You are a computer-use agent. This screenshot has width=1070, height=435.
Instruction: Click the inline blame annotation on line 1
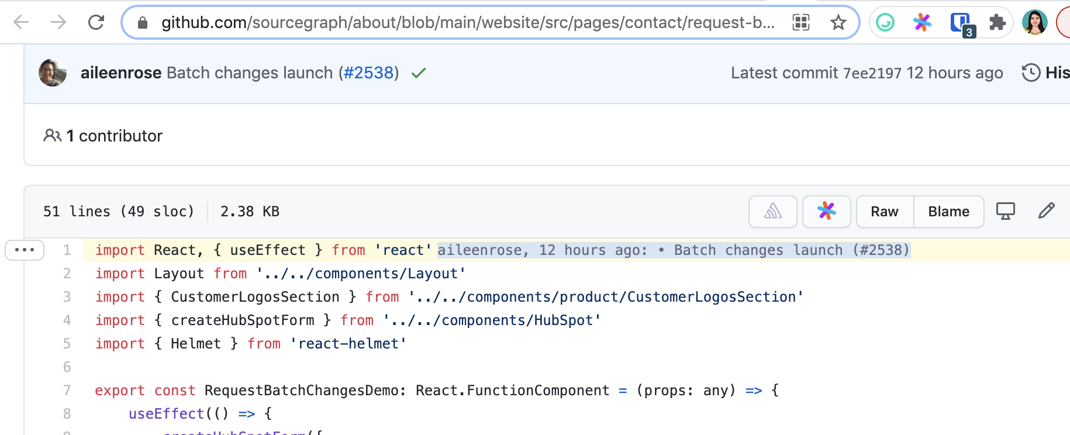(674, 250)
